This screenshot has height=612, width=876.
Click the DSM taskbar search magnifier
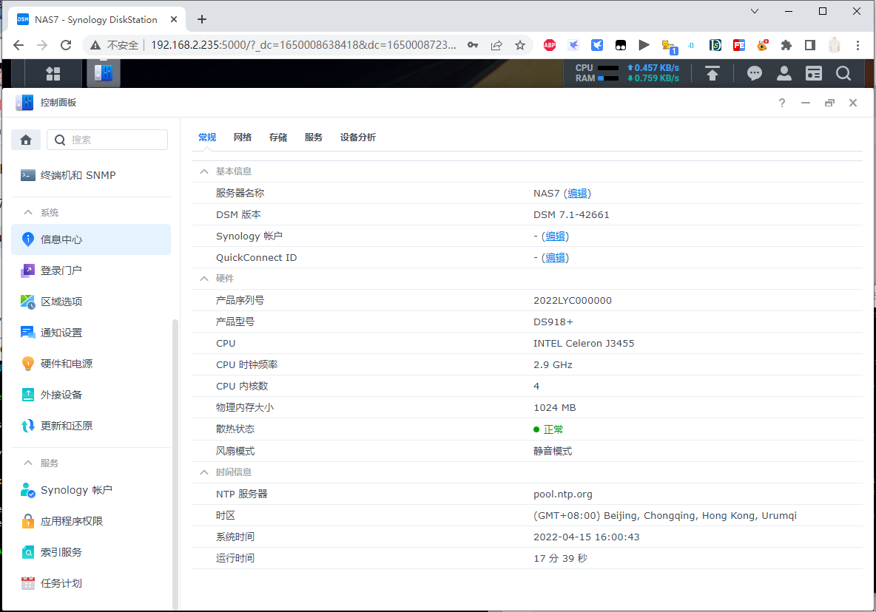(843, 74)
